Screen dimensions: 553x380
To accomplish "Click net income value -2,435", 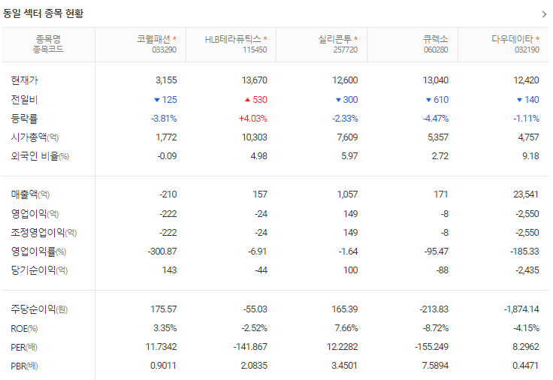I will tap(527, 270).
